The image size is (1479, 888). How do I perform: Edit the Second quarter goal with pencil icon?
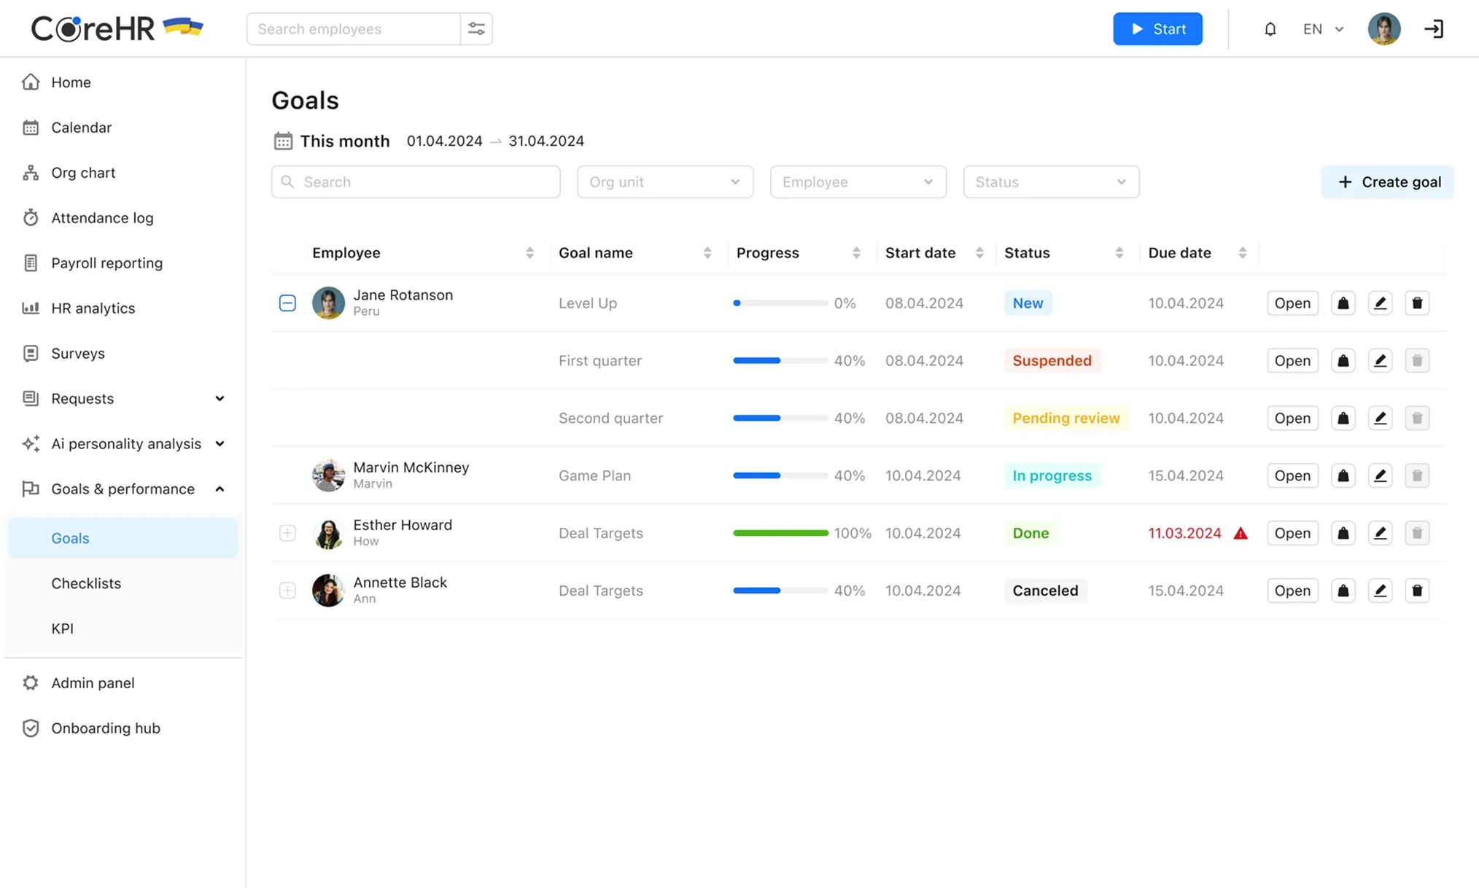1380,418
